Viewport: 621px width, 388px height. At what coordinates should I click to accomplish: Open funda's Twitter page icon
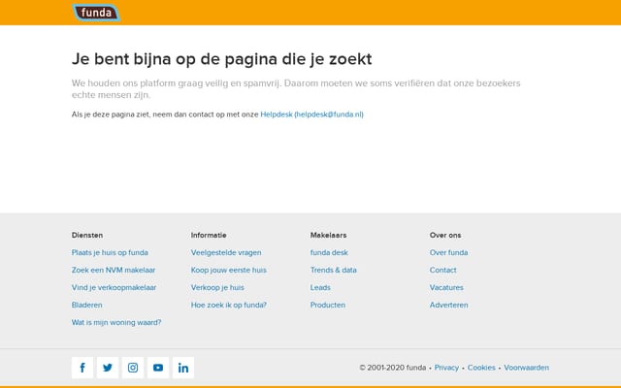pyautogui.click(x=108, y=368)
